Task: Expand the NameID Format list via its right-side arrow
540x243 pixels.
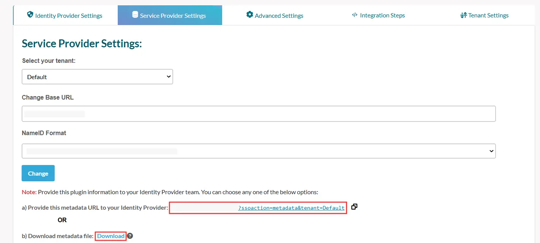Action: 491,151
